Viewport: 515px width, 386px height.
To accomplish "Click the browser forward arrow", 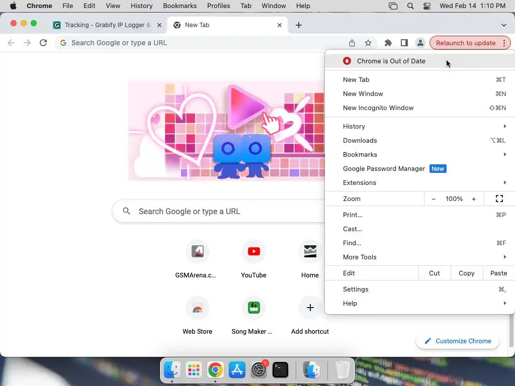I will coord(27,43).
